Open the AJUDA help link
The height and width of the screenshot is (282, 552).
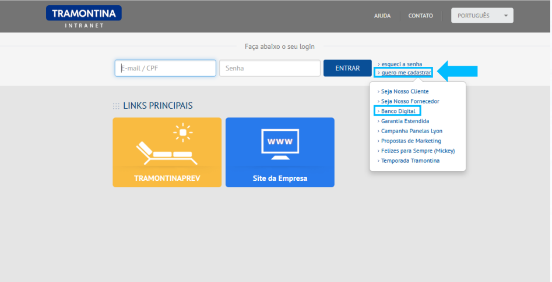click(x=382, y=16)
